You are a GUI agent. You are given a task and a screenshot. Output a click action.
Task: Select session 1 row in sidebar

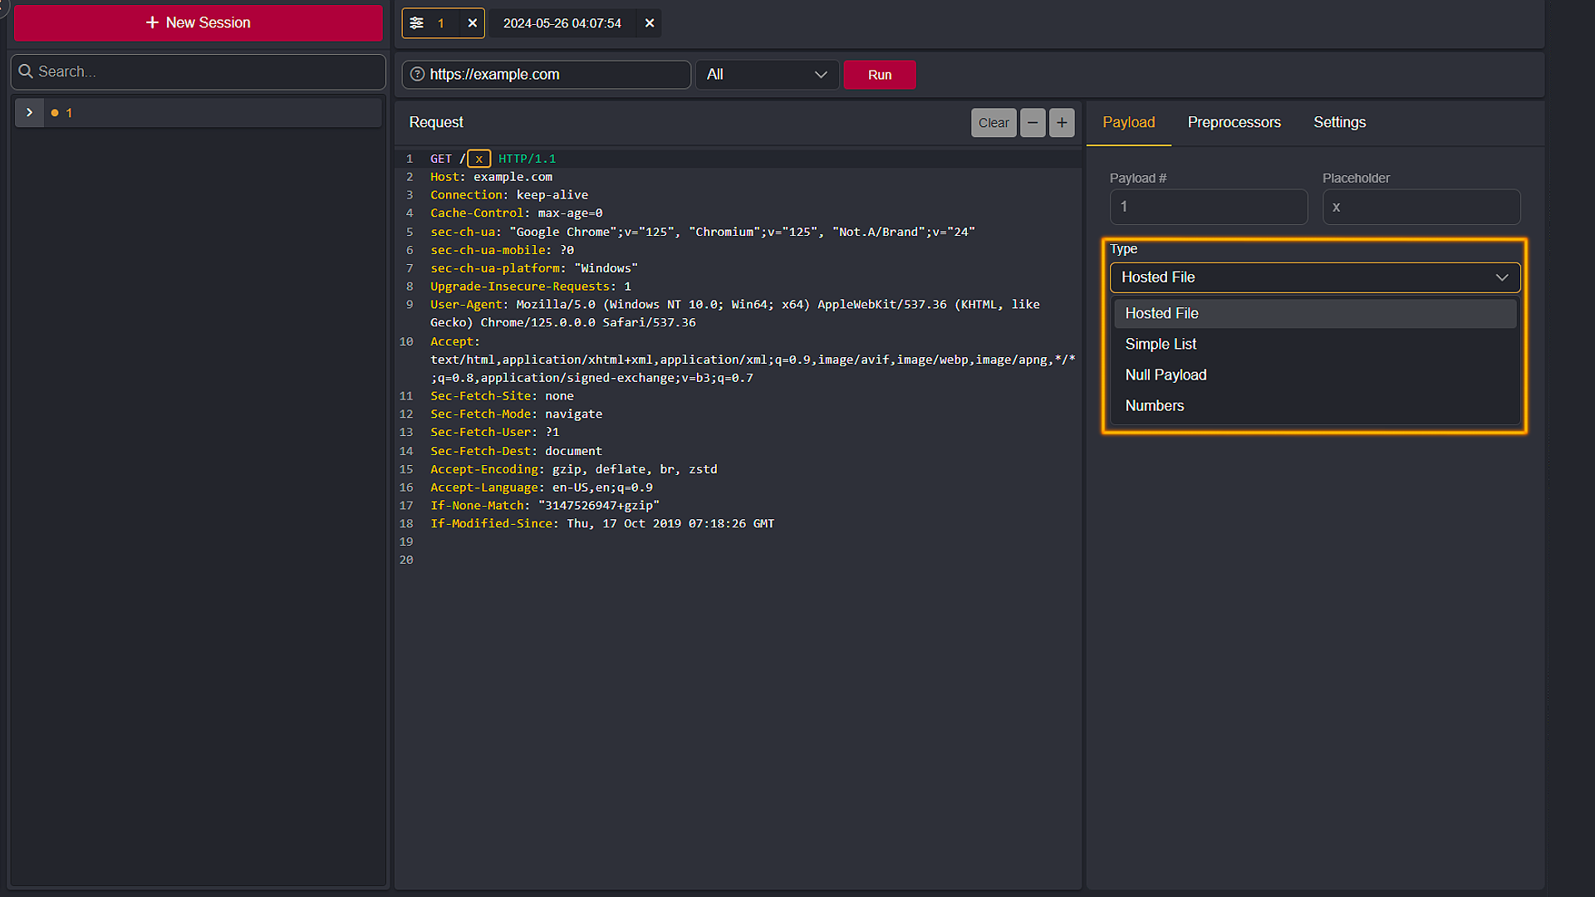pos(198,112)
